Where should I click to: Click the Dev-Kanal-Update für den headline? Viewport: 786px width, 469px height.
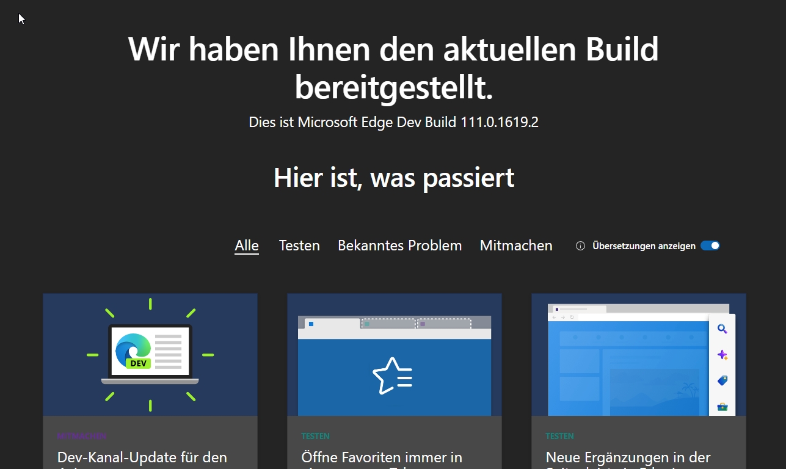pos(142,457)
